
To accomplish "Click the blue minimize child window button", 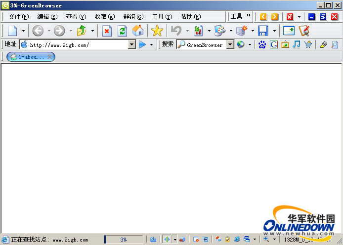I will (x=312, y=17).
